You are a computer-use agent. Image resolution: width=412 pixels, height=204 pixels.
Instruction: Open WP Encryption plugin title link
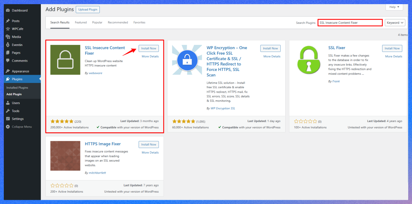pyautogui.click(x=227, y=61)
